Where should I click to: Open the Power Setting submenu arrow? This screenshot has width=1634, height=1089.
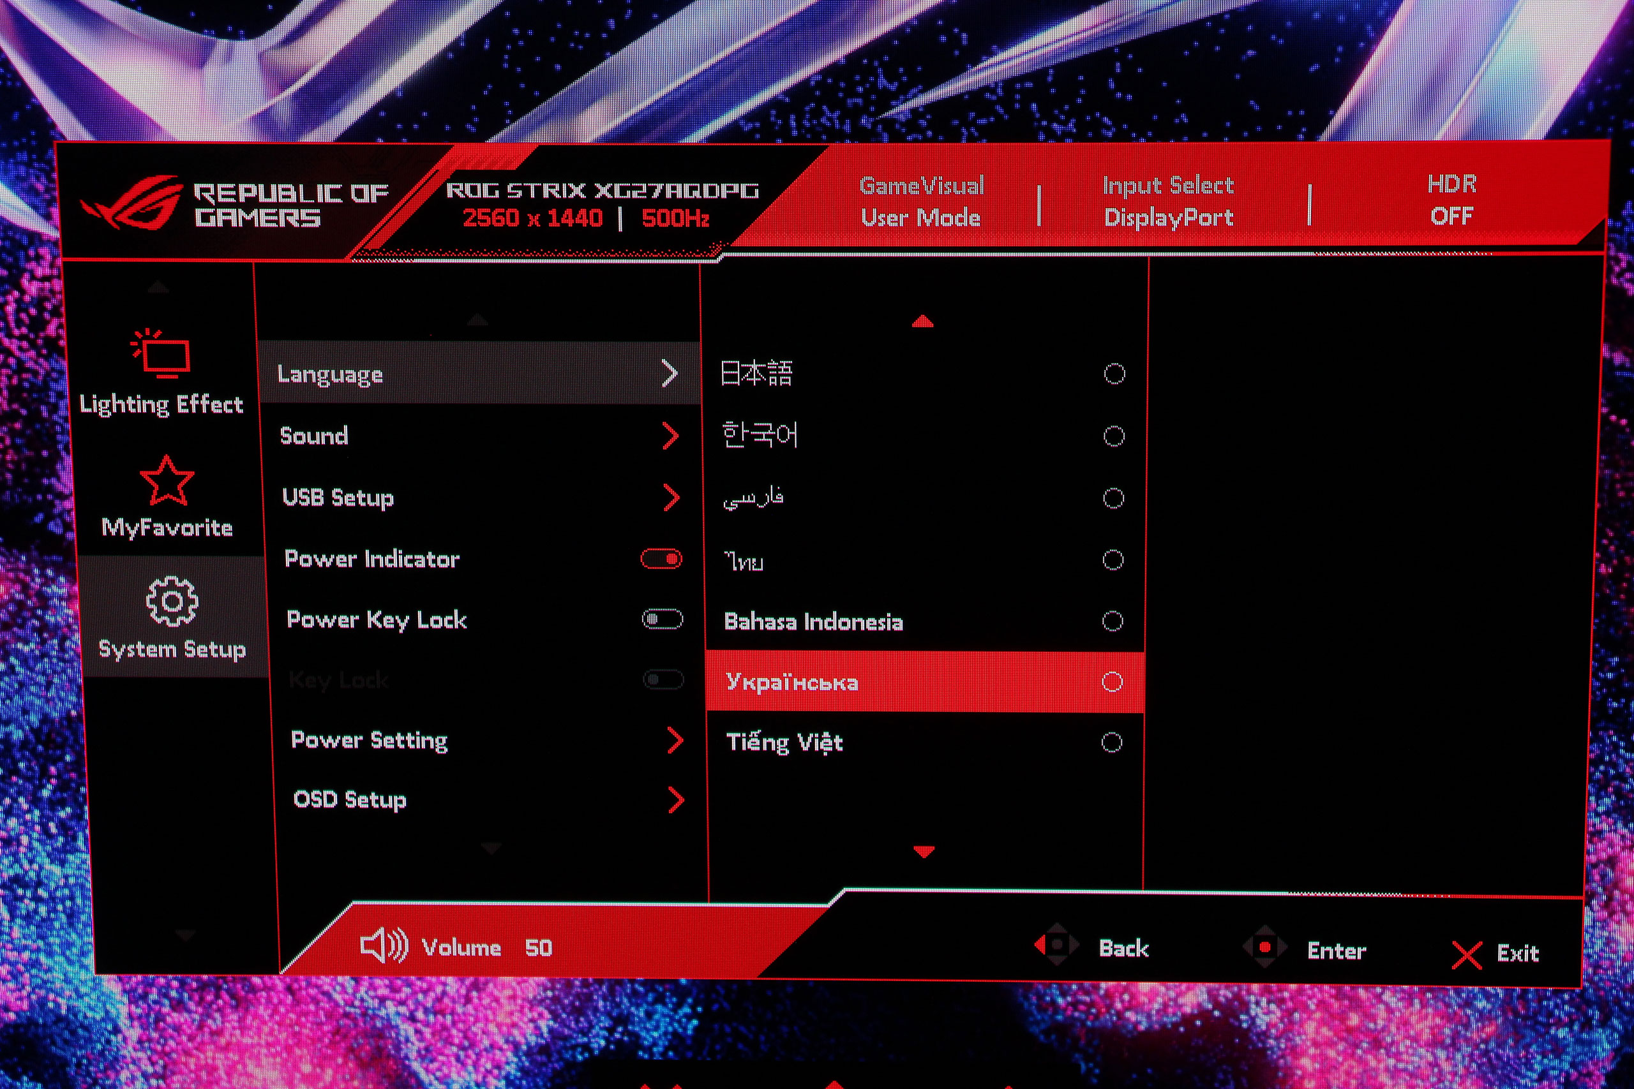click(675, 740)
